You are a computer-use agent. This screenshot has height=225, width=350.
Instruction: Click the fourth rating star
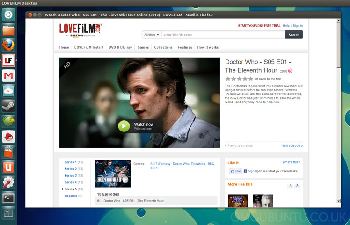click(x=245, y=79)
